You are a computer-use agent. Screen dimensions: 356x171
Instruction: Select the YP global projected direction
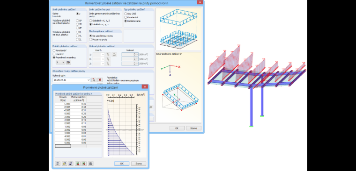(77, 24)
